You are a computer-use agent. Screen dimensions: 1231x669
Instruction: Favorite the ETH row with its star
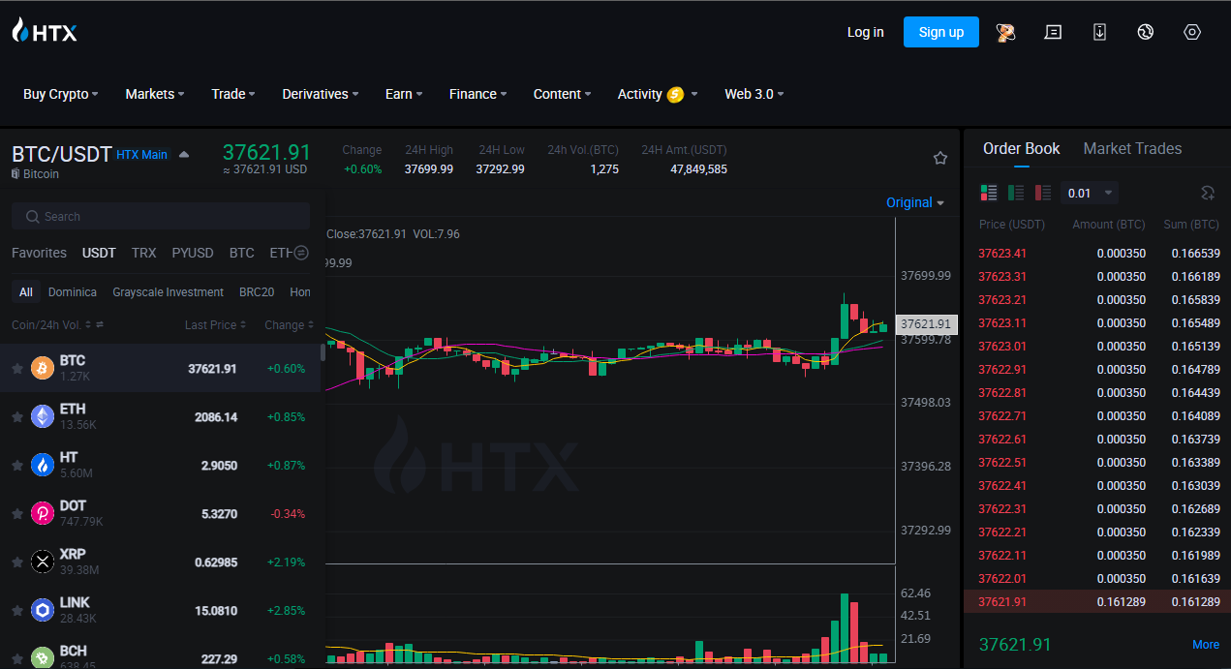(x=16, y=417)
